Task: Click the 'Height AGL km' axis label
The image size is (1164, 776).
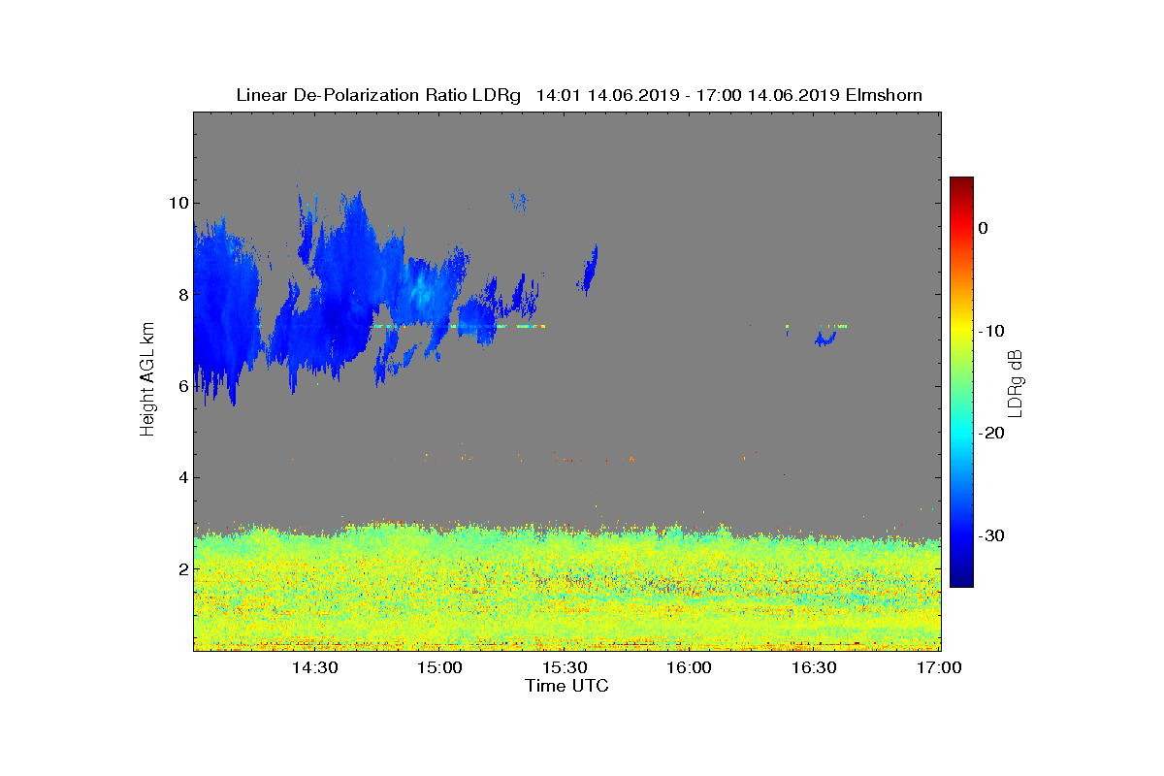Action: [x=147, y=381]
